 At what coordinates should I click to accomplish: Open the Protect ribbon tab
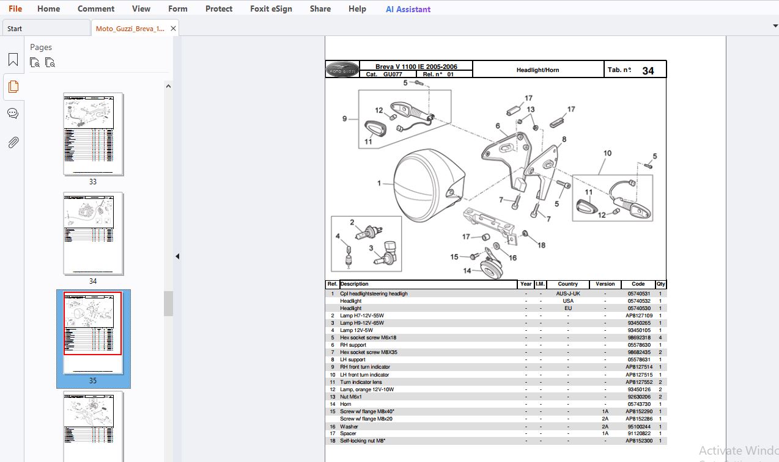click(219, 9)
